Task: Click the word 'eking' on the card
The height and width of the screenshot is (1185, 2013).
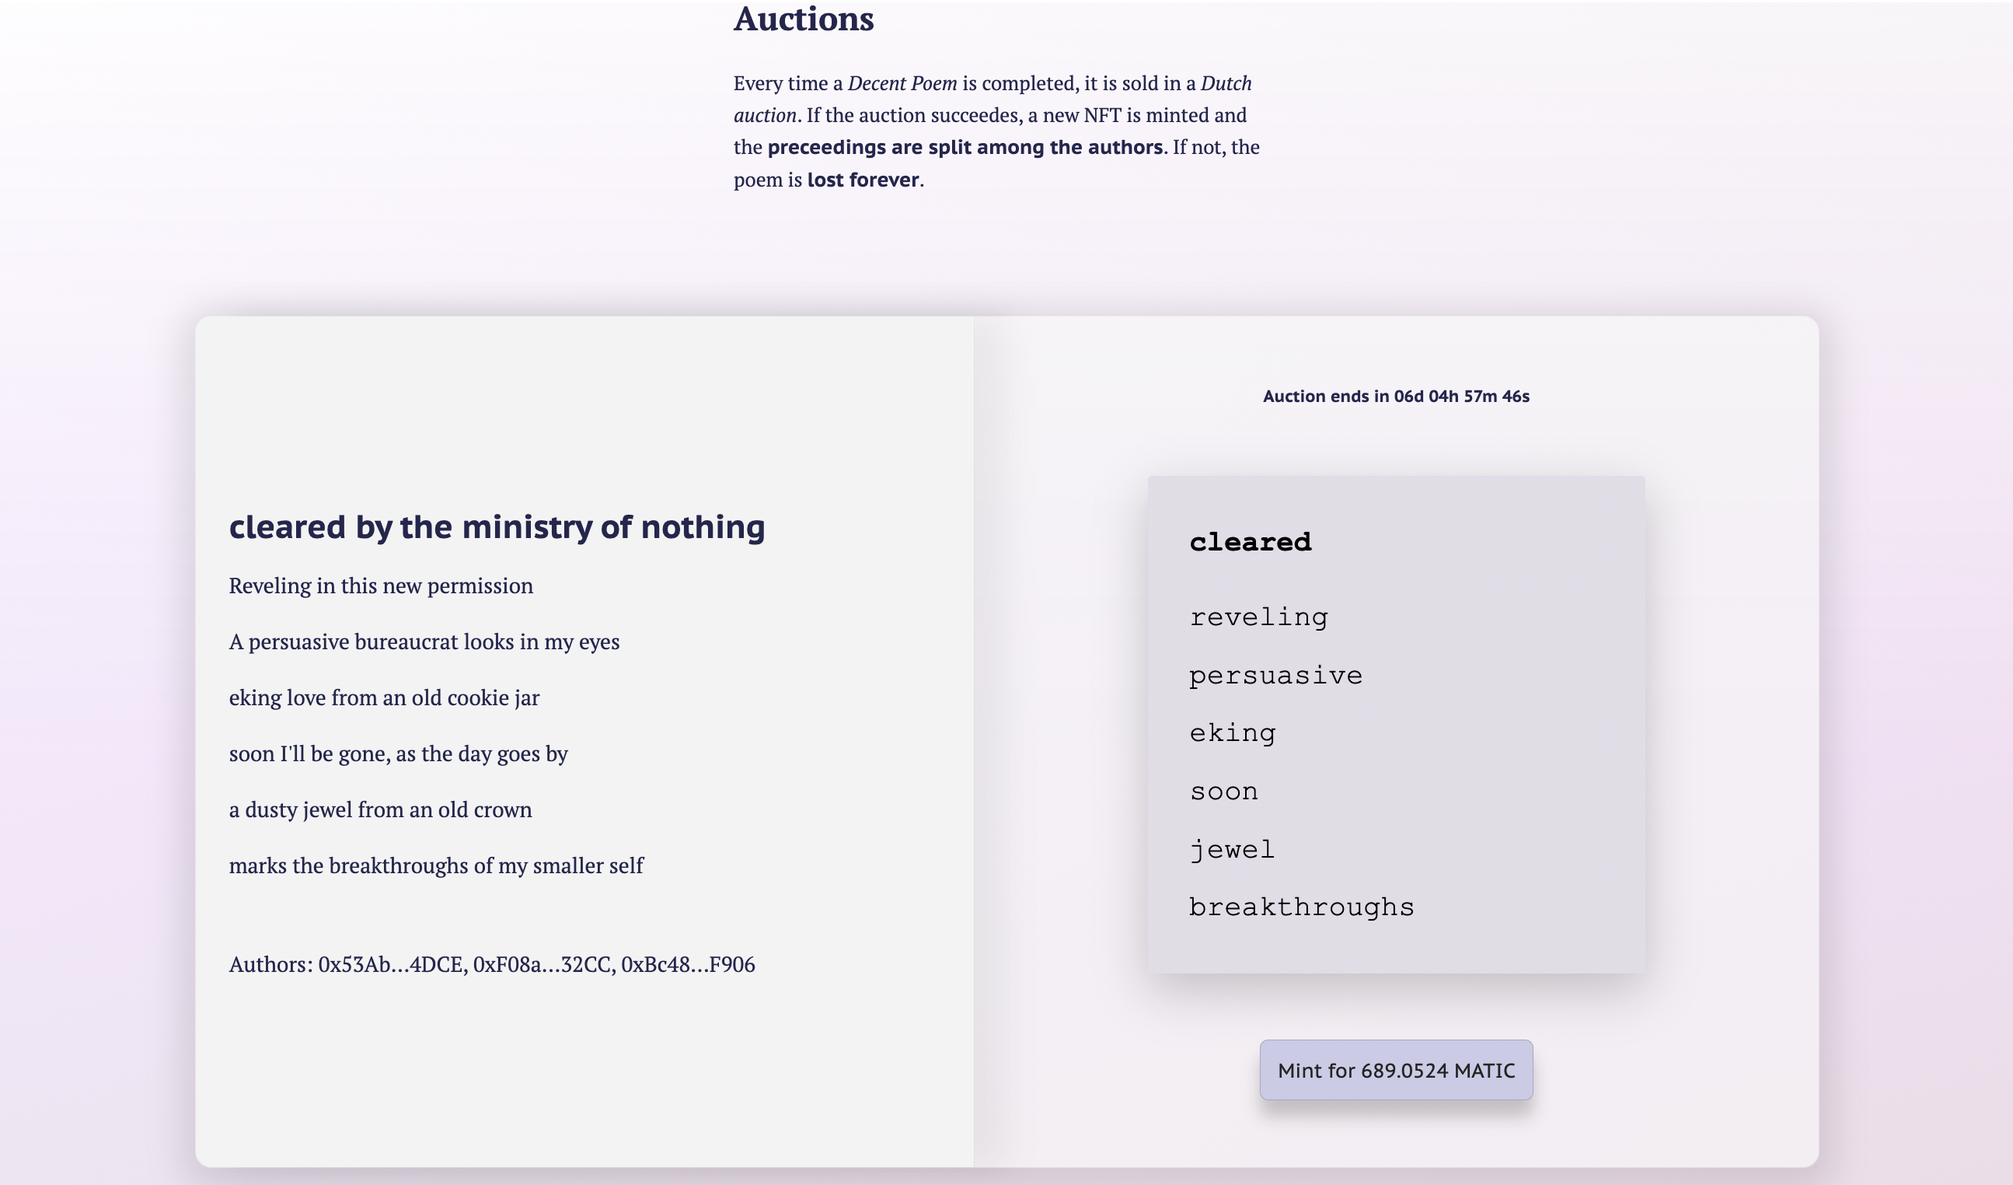Action: (1233, 732)
